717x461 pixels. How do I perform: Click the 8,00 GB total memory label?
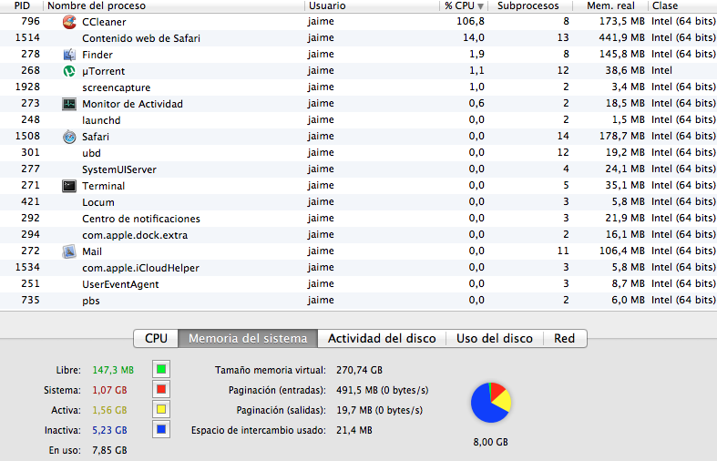tap(491, 442)
